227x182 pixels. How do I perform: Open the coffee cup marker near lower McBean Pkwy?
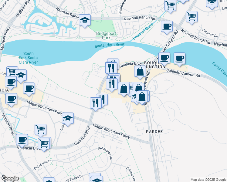pos(22,140)
